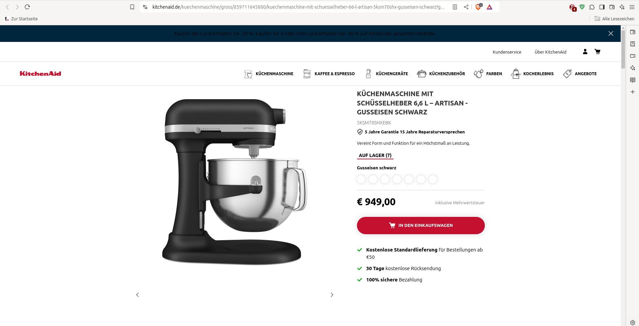Open the share icon in the address bar
The image size is (639, 326).
(x=466, y=7)
